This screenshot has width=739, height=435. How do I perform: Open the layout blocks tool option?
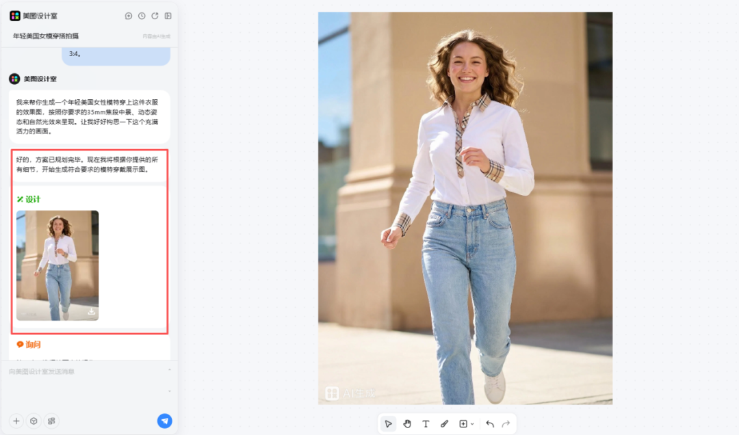click(51, 421)
